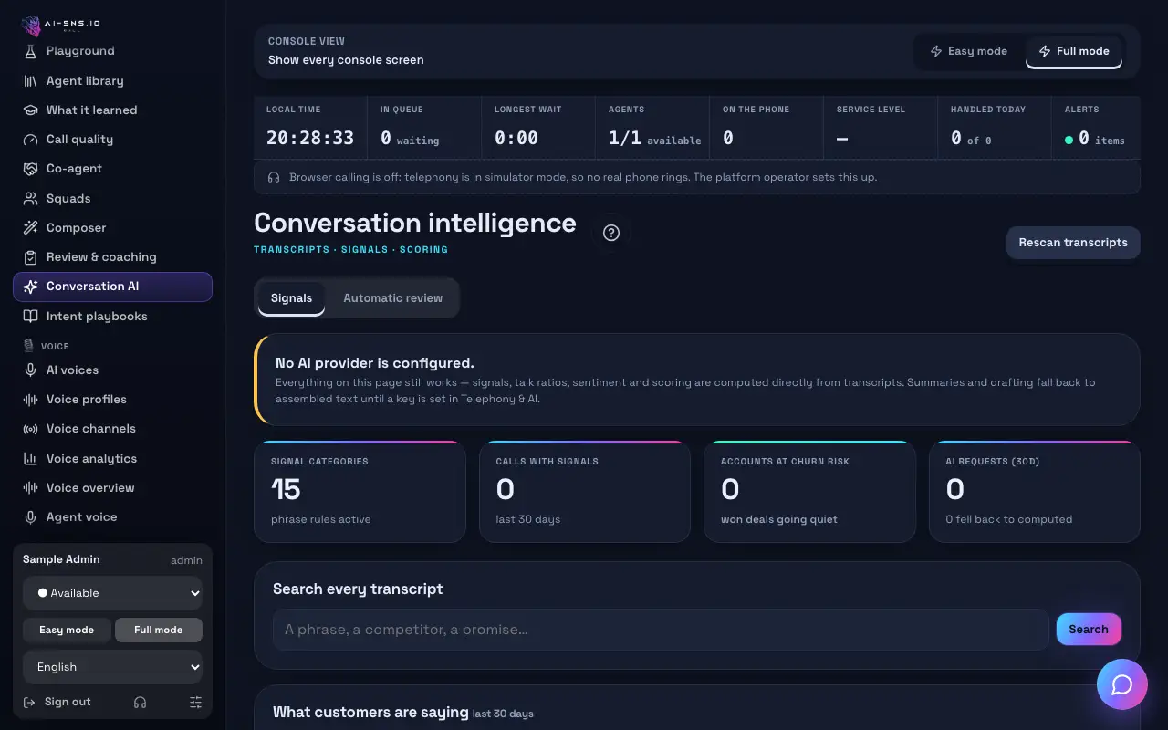Click the Local time 20:28:33 readout
The image size is (1168, 730).
[310, 138]
